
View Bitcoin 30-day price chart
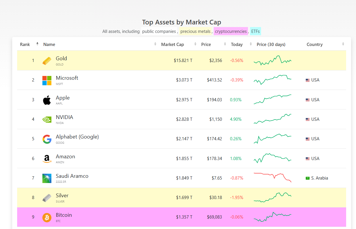click(272, 217)
